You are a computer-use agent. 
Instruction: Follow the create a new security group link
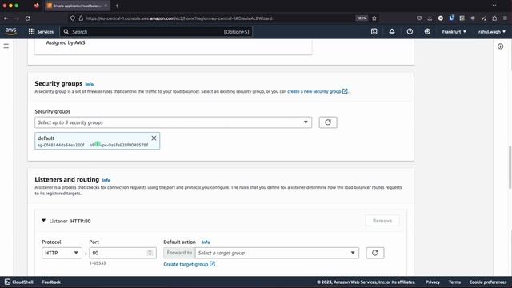317,91
